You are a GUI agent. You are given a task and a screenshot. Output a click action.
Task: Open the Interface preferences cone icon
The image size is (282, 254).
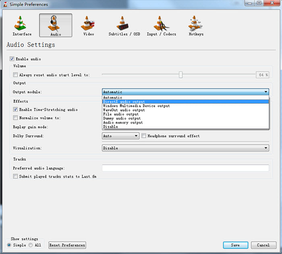[x=21, y=23]
